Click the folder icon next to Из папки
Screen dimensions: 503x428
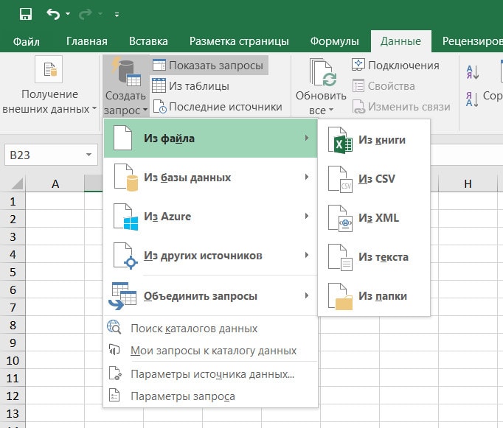point(340,297)
